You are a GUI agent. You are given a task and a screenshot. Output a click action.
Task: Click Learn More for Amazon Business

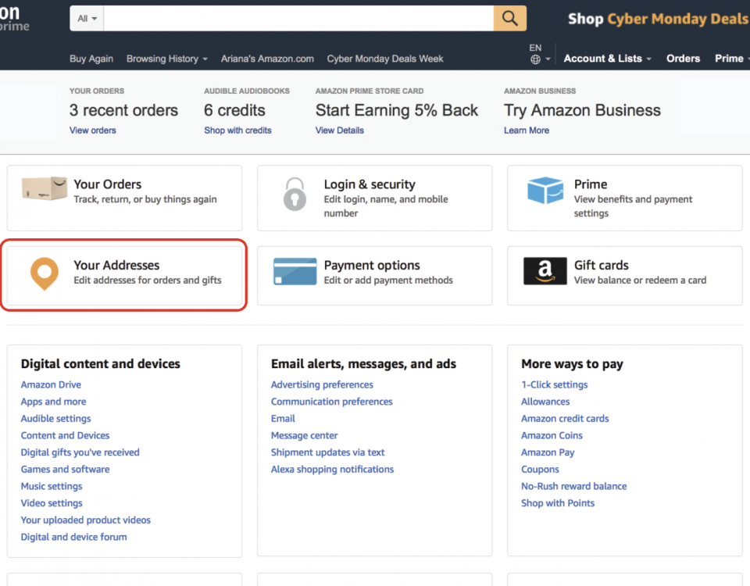point(527,130)
